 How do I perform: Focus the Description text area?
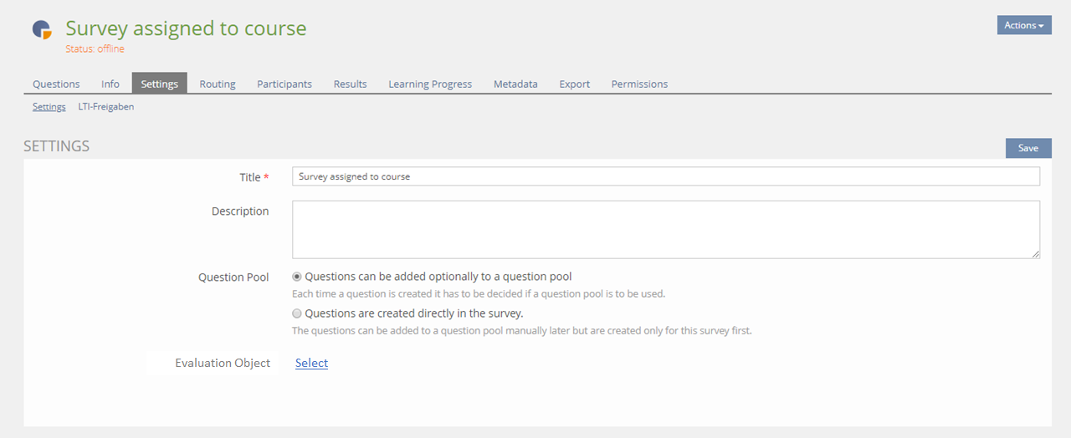pyautogui.click(x=665, y=229)
